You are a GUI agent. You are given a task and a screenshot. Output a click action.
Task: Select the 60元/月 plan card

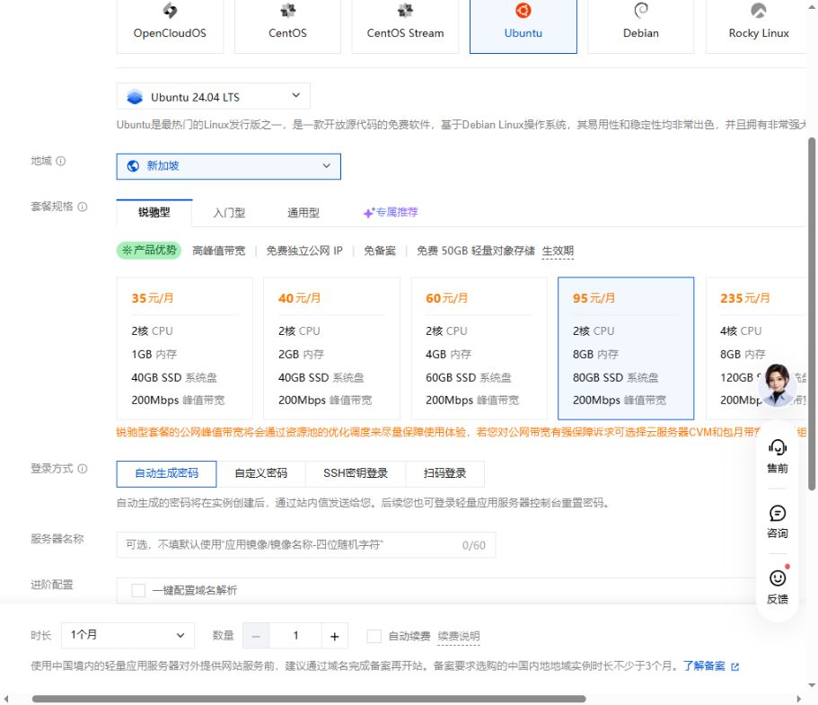479,348
